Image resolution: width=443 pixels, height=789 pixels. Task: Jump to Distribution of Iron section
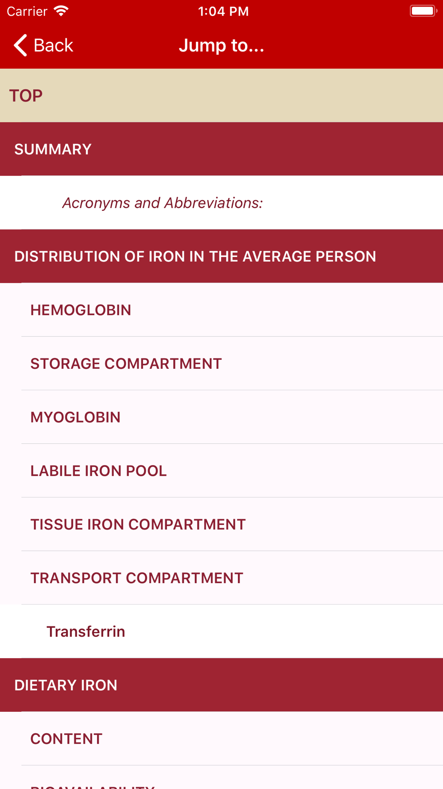(221, 256)
